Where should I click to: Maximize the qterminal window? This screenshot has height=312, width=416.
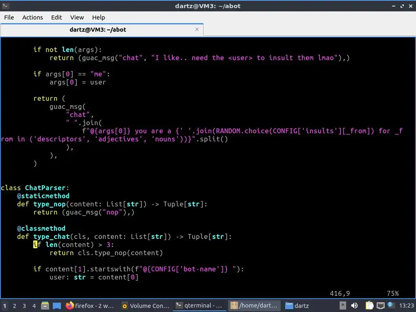coord(402,6)
